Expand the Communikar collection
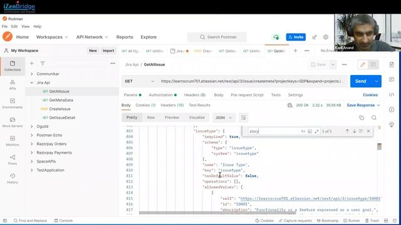The image size is (401, 225). pyautogui.click(x=32, y=74)
